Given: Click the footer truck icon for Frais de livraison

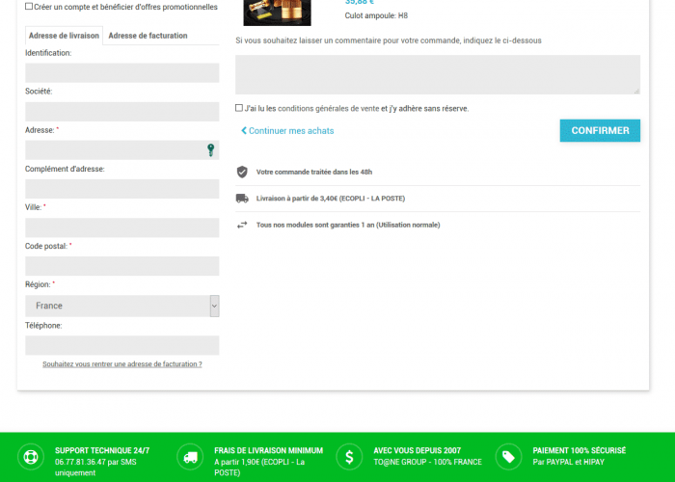Looking at the screenshot, I should pos(190,457).
